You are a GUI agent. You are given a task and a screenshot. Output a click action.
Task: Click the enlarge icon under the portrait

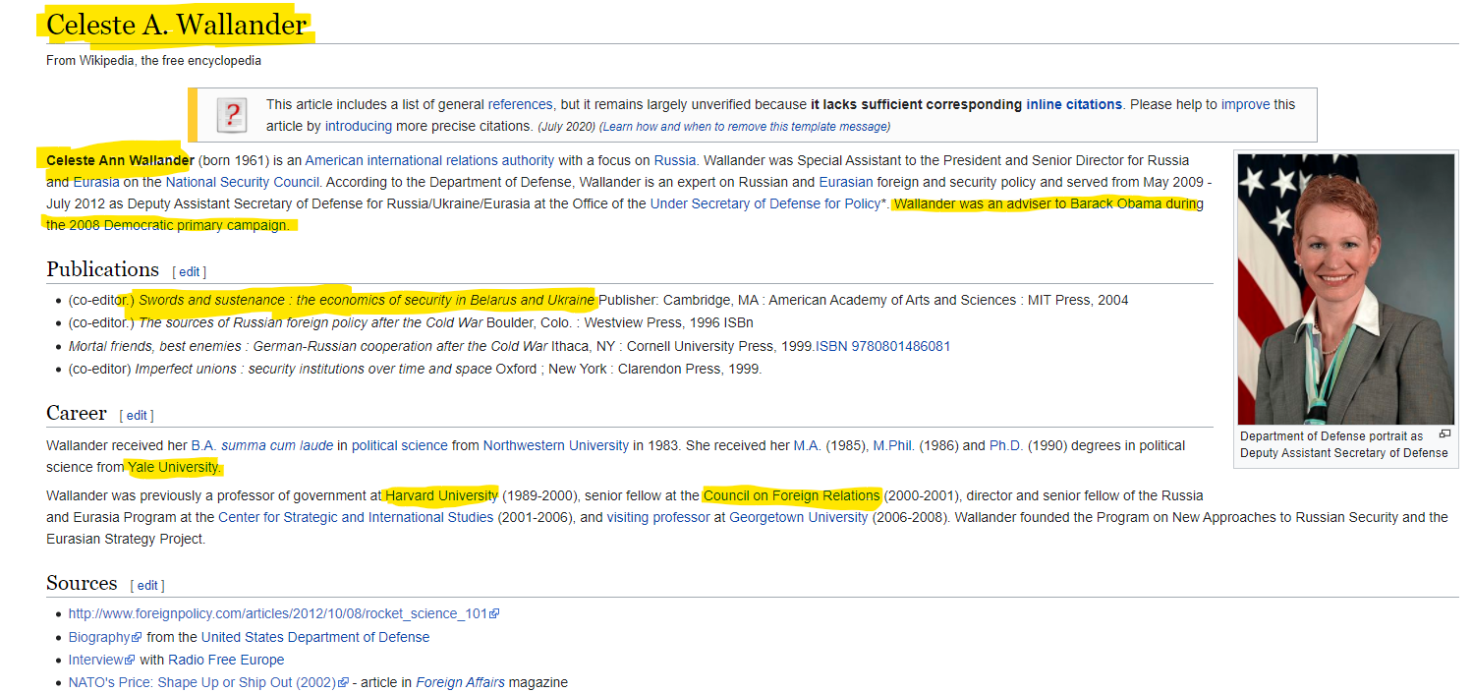[x=1444, y=434]
